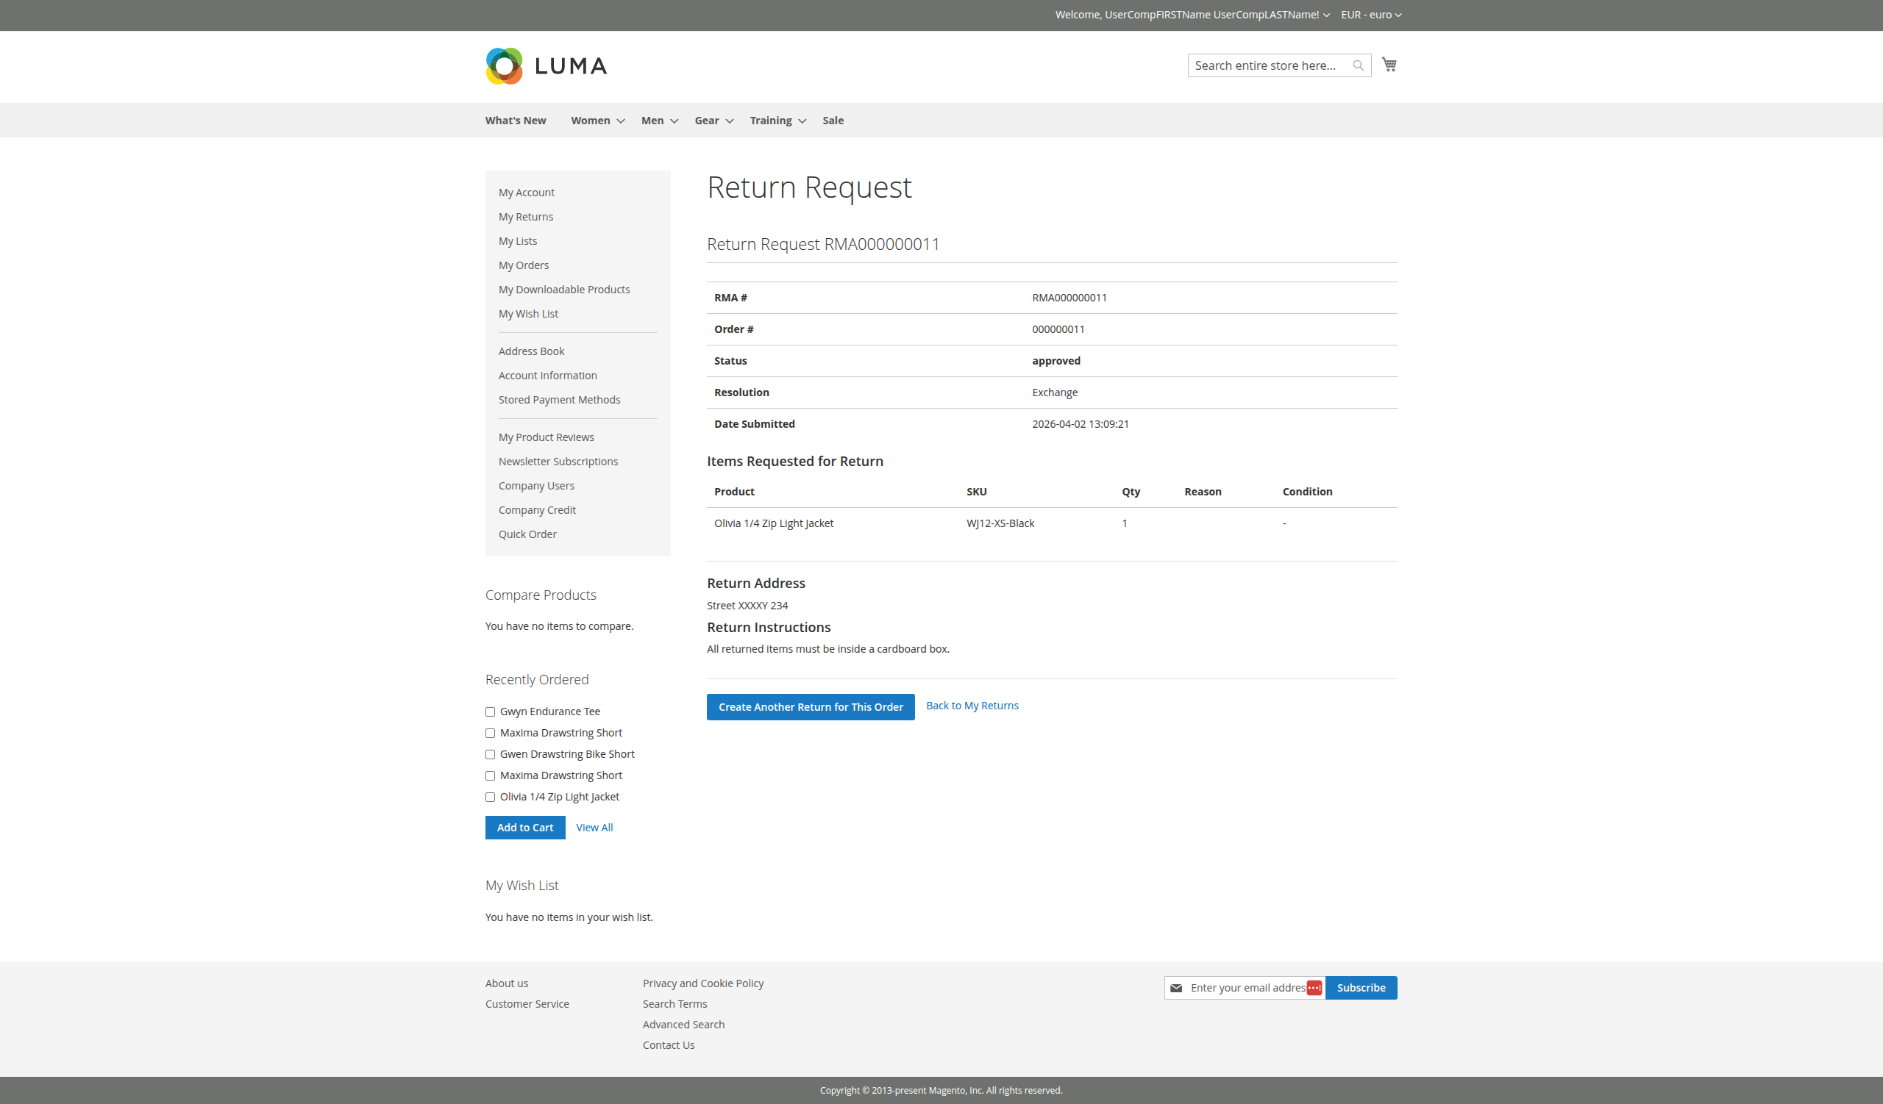Viewport: 1883px width, 1104px height.
Task: Check the Olivia 1/4 Zip Light Jacket checkbox
Action: point(490,797)
